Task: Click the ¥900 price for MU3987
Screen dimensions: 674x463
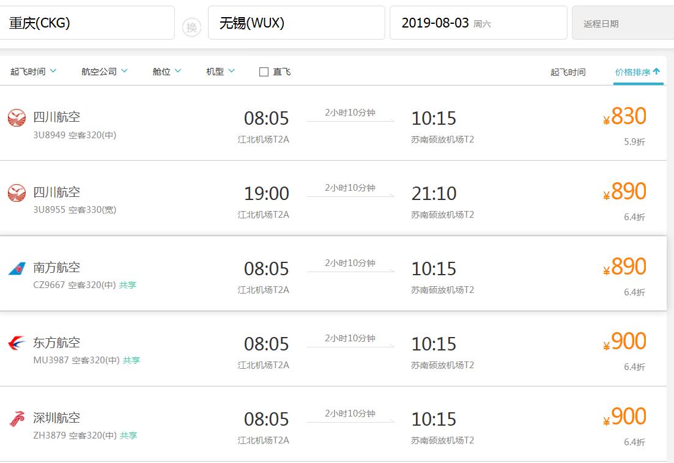Action: coord(624,342)
